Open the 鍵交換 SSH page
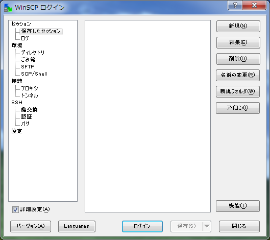270x240 pixels. (29, 110)
